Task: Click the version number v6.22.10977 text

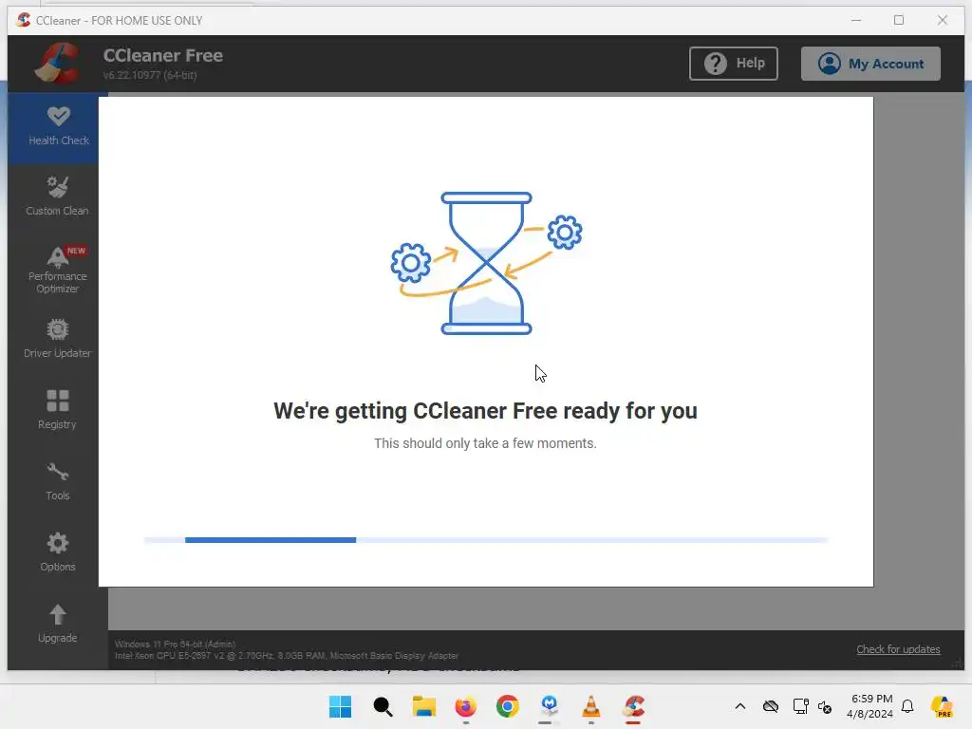Action: pyautogui.click(x=150, y=75)
